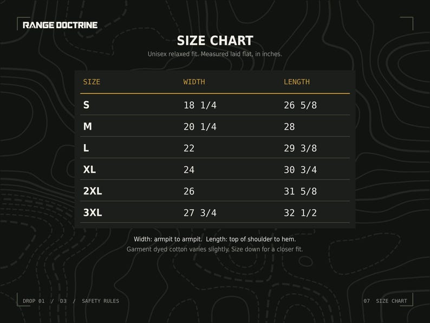Select the WIDTH column header

(x=194, y=82)
